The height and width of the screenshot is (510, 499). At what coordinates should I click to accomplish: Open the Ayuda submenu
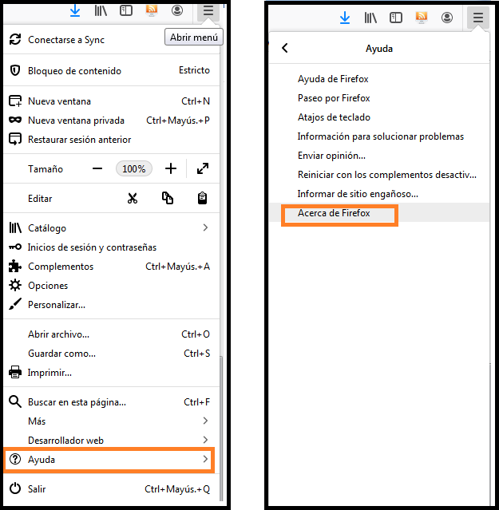coord(110,460)
